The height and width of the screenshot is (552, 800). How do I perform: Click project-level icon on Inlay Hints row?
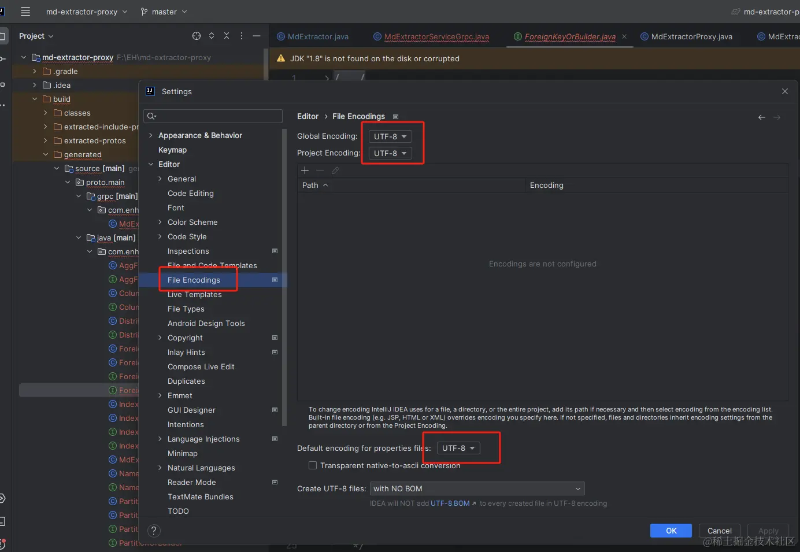click(275, 352)
